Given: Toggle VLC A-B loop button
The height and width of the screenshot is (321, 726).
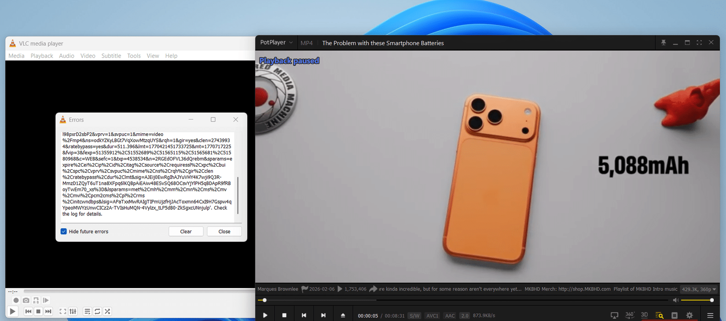Looking at the screenshot, I should coord(36,300).
